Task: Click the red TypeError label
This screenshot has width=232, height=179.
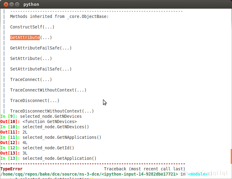Action: (x=11, y=169)
